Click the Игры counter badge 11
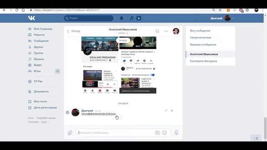This screenshot has height=150, width=267. pyautogui.click(x=58, y=71)
